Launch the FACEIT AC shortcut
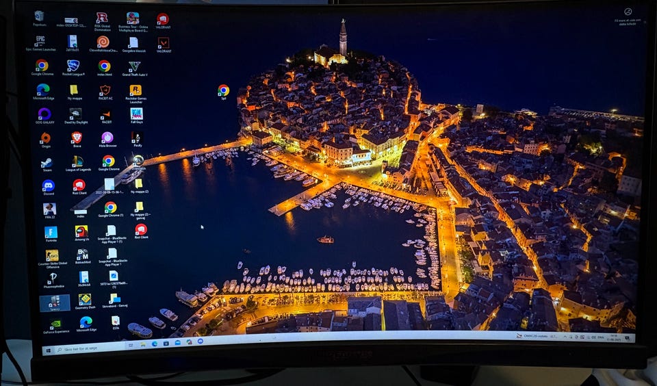 [x=105, y=92]
